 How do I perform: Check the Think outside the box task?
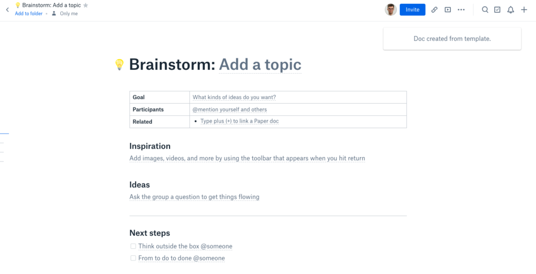(133, 246)
